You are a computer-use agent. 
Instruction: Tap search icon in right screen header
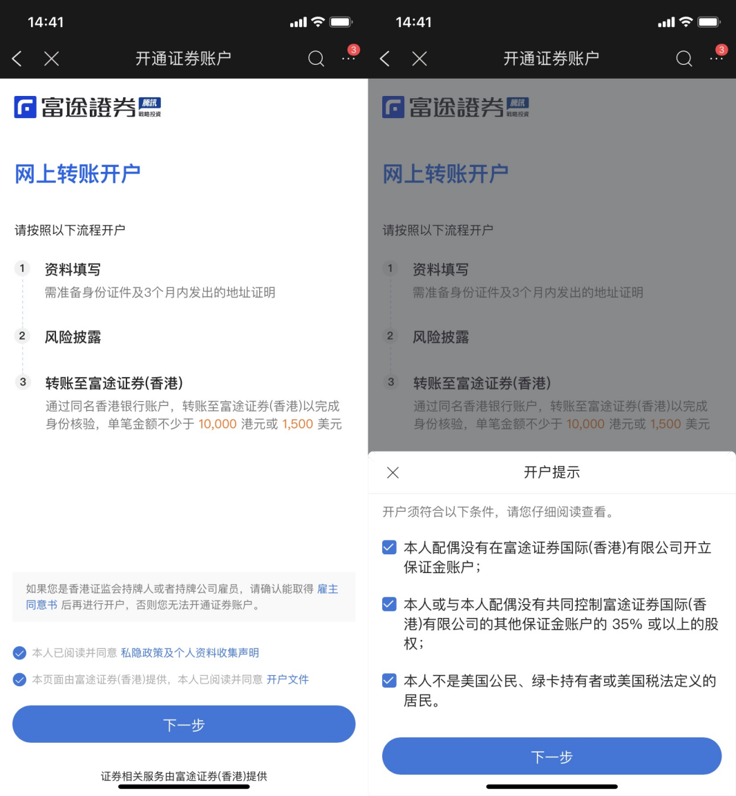684,59
